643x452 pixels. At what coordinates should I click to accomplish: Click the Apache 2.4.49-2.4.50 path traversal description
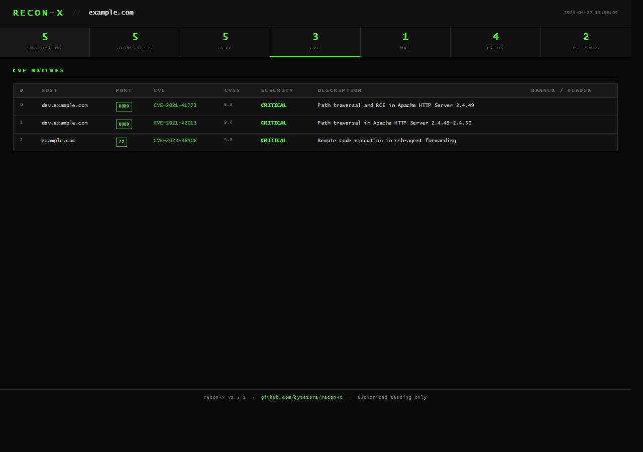click(394, 123)
